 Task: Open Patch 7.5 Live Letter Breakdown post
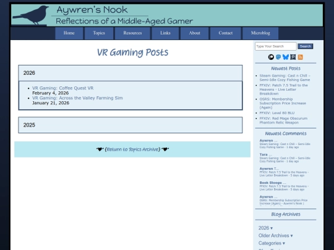tap(283, 90)
